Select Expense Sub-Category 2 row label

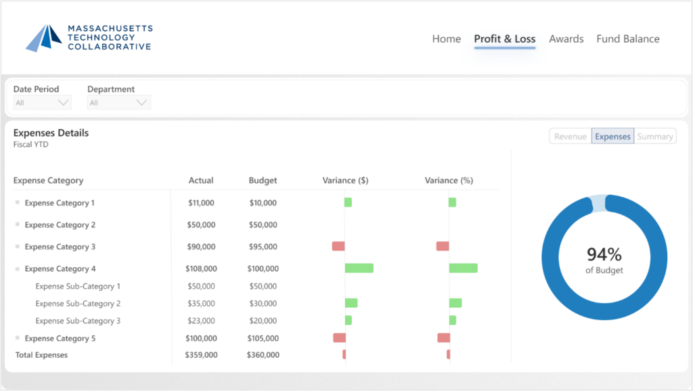(x=78, y=304)
